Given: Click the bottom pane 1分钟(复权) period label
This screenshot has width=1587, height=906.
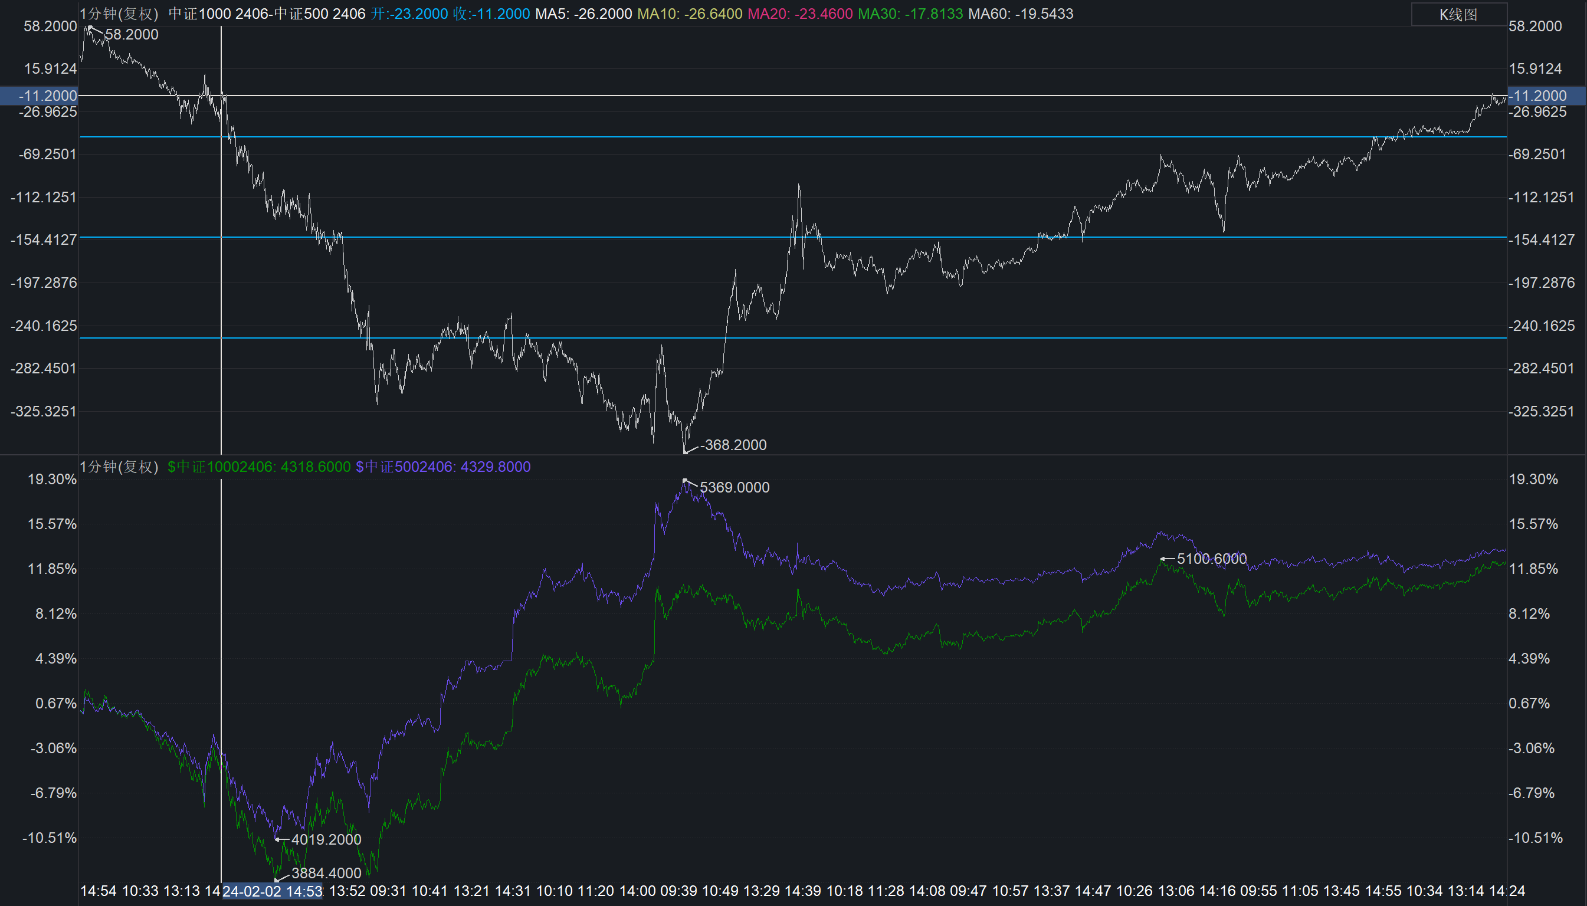Looking at the screenshot, I should click(x=119, y=467).
